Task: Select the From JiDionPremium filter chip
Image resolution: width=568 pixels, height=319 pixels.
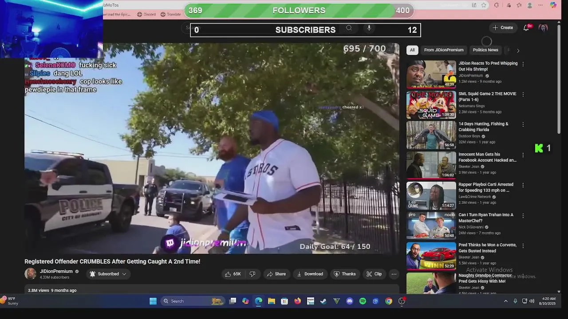Action: (444, 50)
